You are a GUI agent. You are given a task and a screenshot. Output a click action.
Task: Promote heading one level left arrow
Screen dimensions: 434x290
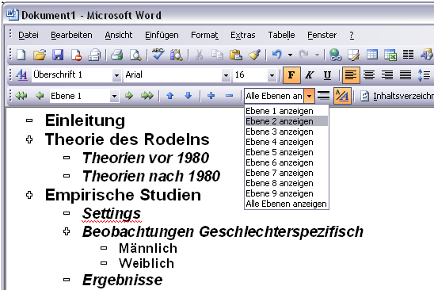pyautogui.click(x=40, y=96)
